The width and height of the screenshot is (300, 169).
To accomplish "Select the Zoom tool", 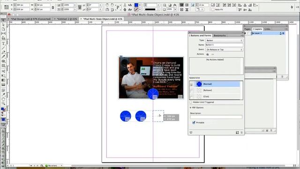I will click(x=3, y=103).
